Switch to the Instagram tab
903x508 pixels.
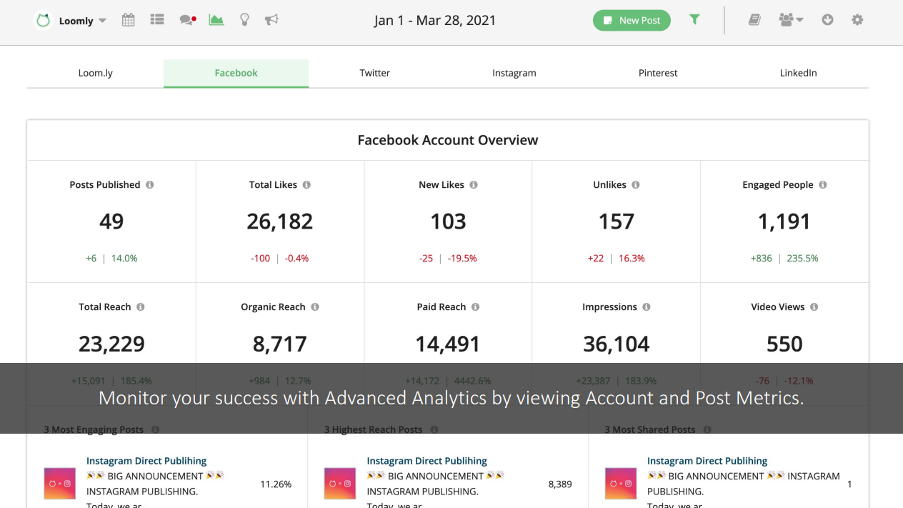[514, 73]
